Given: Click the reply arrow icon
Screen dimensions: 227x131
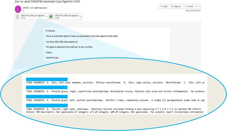Looking at the screenshot, I should tap(161, 7).
